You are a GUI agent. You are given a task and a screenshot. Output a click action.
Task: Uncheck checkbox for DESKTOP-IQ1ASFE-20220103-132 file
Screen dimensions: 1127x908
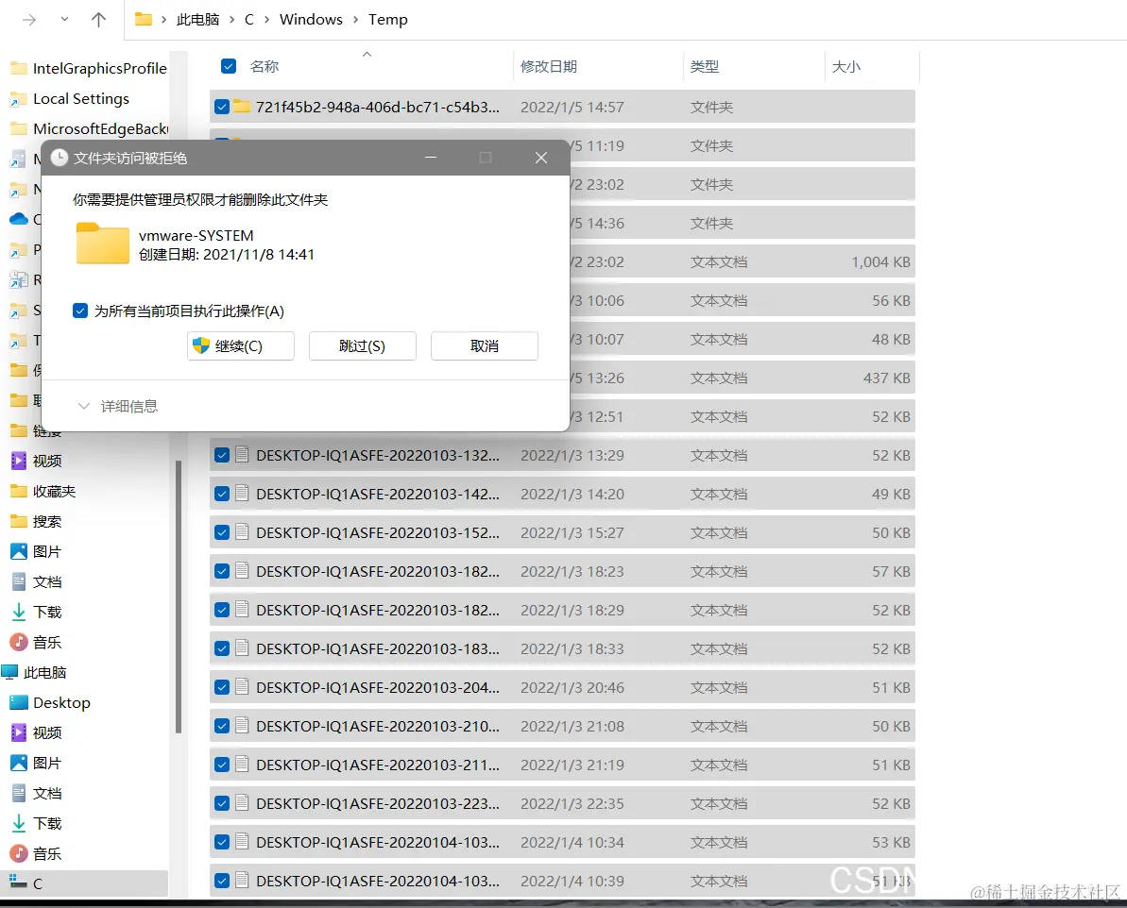click(x=222, y=455)
